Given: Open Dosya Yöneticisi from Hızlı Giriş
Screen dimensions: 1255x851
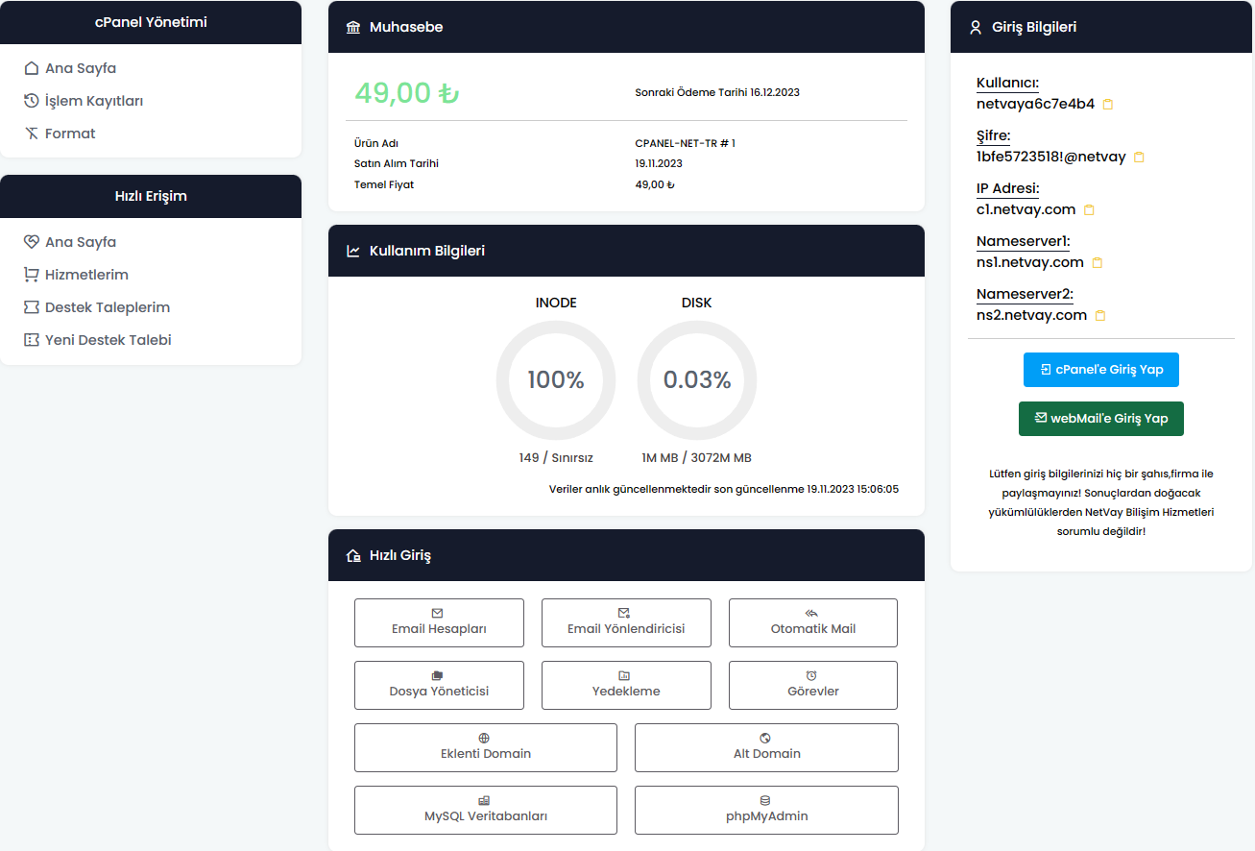Looking at the screenshot, I should click(439, 685).
